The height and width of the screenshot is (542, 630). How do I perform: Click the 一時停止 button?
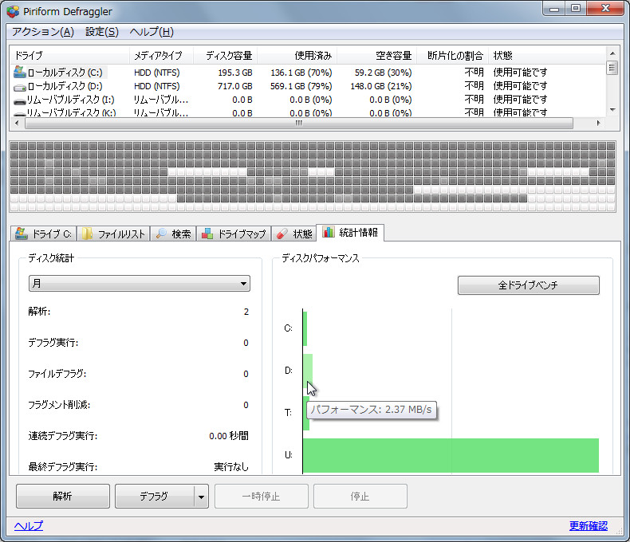pyautogui.click(x=261, y=497)
